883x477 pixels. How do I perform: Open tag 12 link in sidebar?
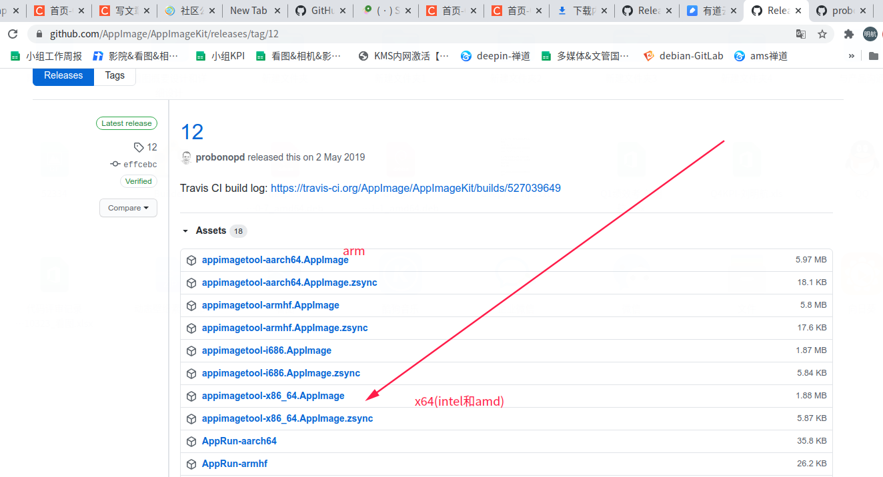[x=145, y=147]
